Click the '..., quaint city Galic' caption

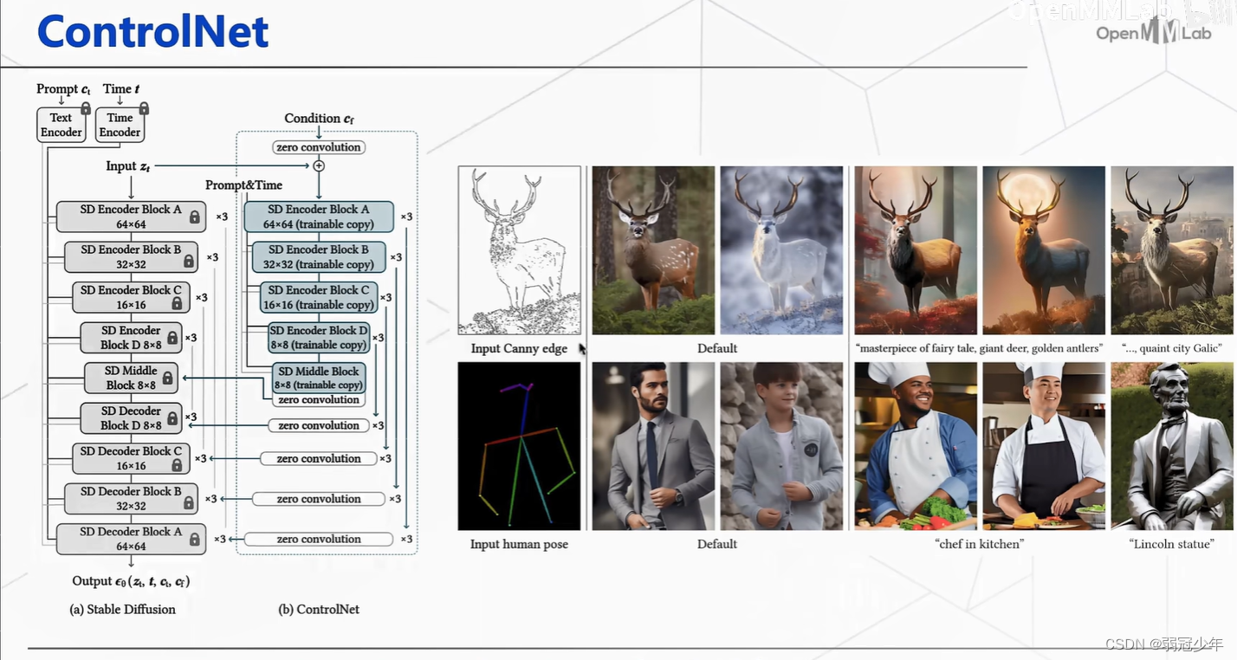pyautogui.click(x=1172, y=348)
